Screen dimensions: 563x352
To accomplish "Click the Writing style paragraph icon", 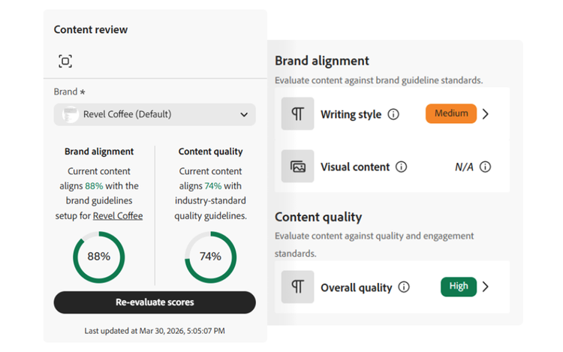I will pyautogui.click(x=297, y=114).
